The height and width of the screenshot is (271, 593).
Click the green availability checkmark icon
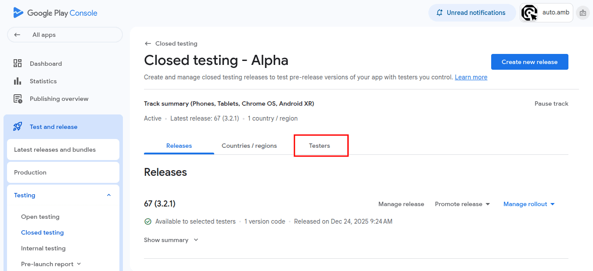(148, 221)
